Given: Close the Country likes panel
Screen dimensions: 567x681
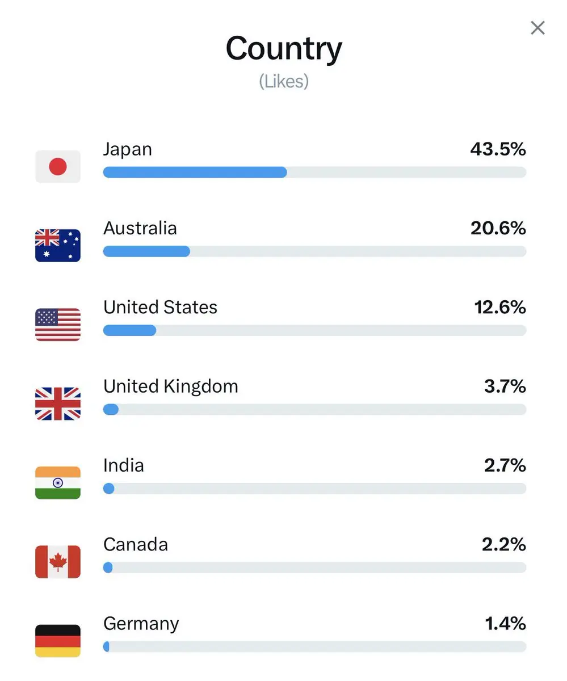Looking at the screenshot, I should click(x=537, y=27).
